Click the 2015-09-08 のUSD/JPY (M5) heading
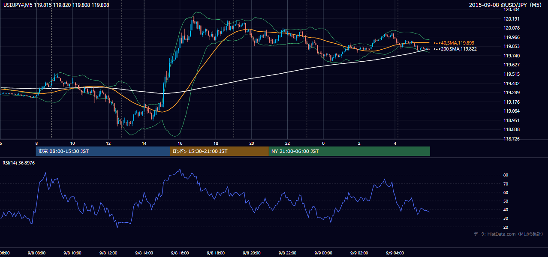Screen dimensions: 548x257 coord(506,5)
